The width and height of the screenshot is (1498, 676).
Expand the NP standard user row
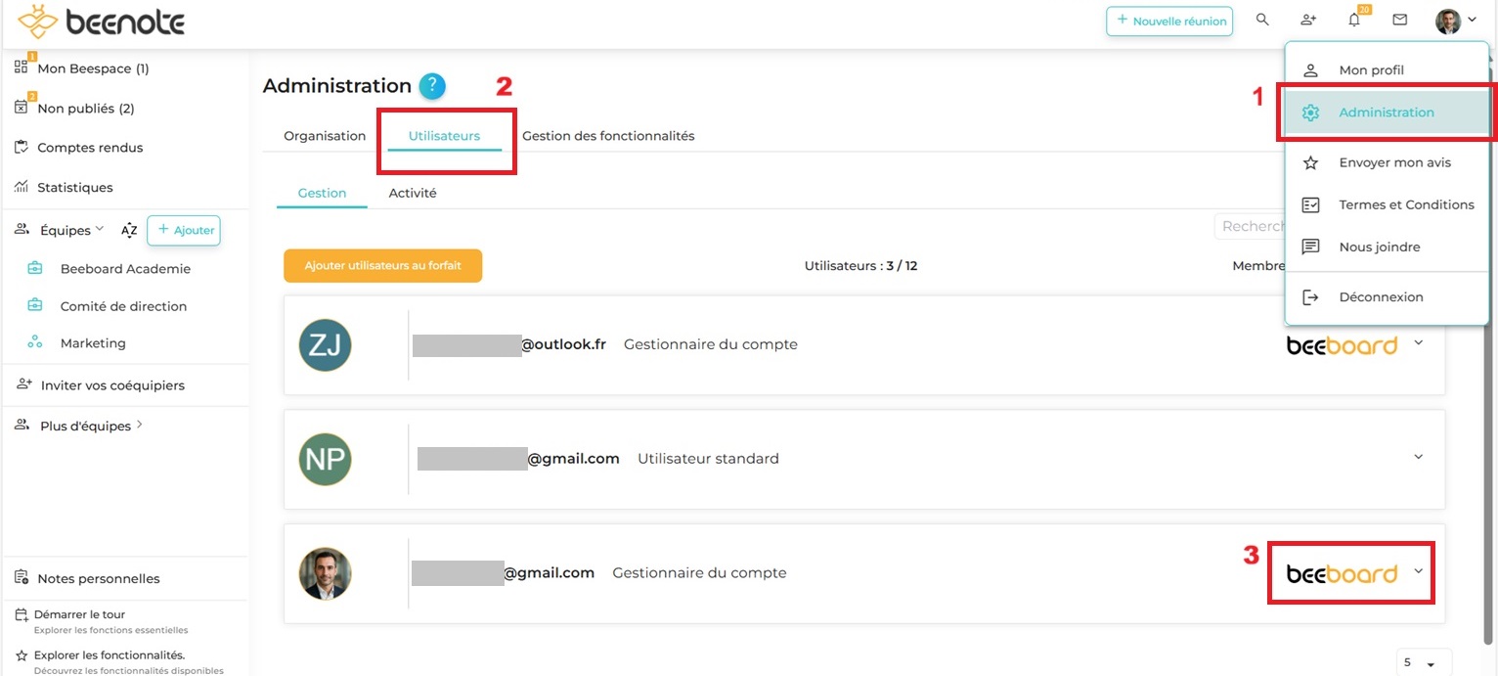(1419, 457)
